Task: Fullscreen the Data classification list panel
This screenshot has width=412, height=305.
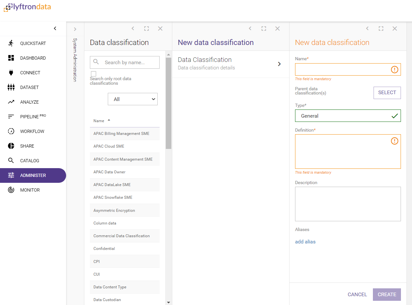Action: (x=147, y=29)
